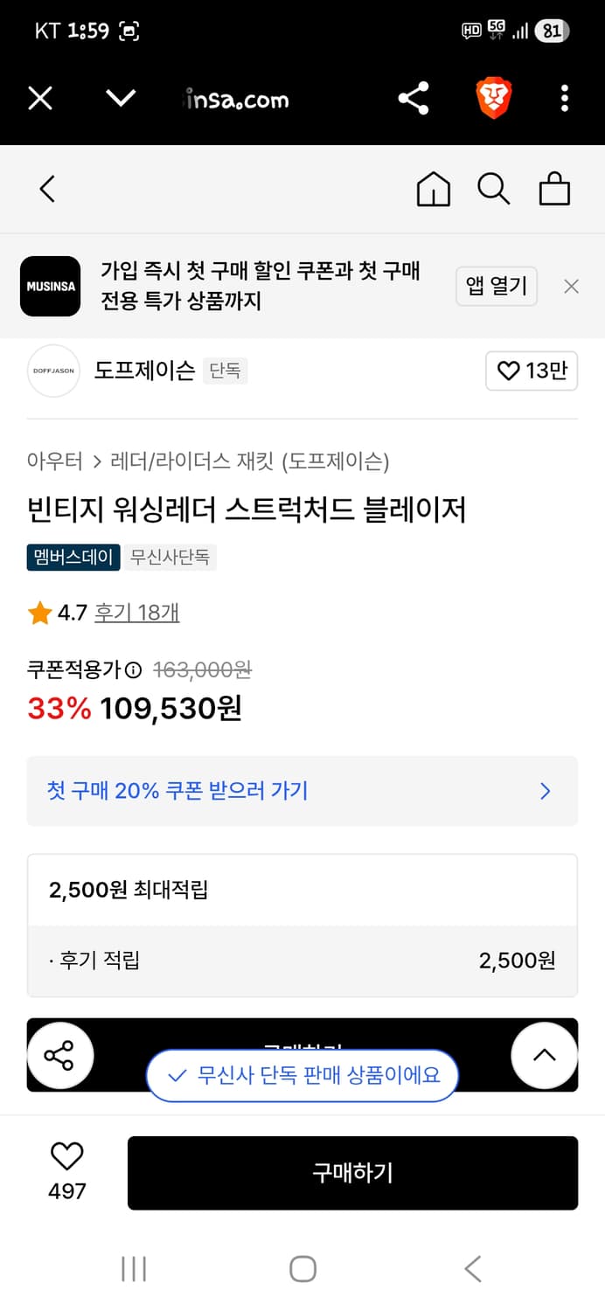605x1311 pixels.
Task: Collapse the browser tab with the down chevron
Action: [x=121, y=98]
